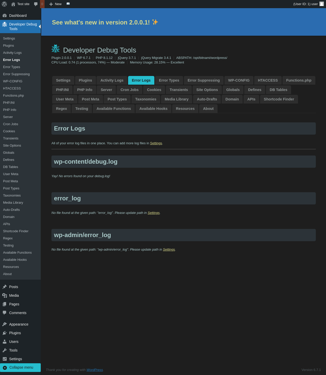Click the Tools wrench icon
This screenshot has height=375, width=326.
[5, 350]
